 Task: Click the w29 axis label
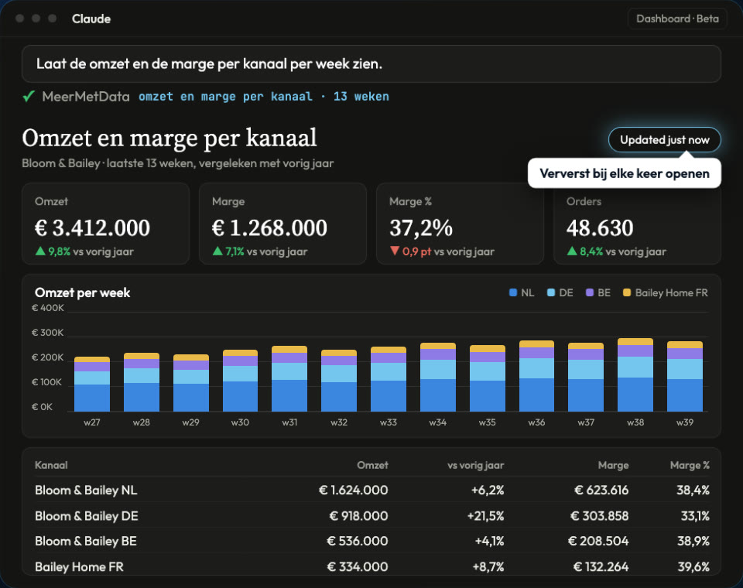190,422
